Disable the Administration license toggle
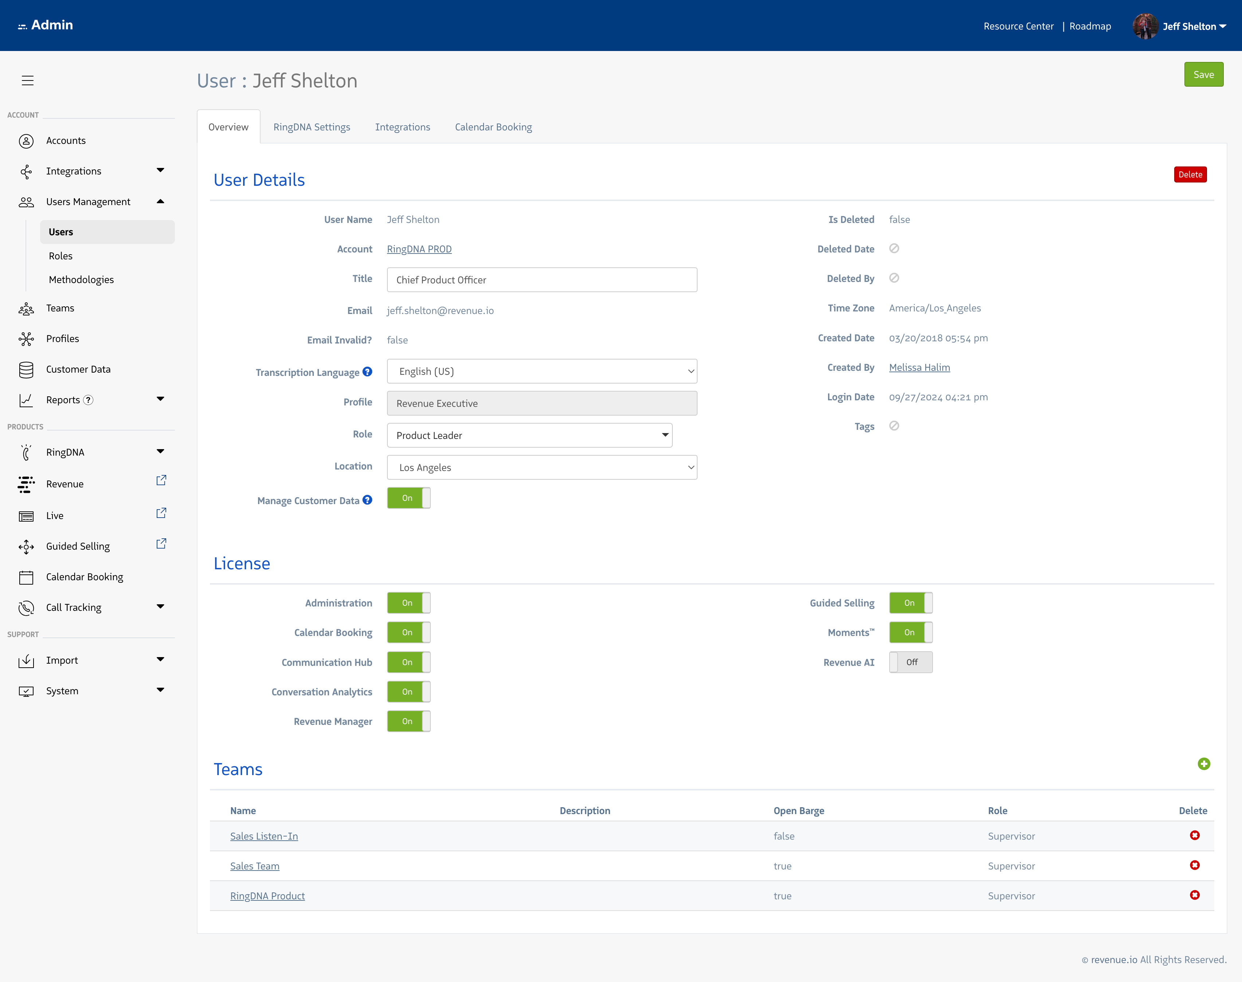The image size is (1242, 982). click(x=409, y=603)
